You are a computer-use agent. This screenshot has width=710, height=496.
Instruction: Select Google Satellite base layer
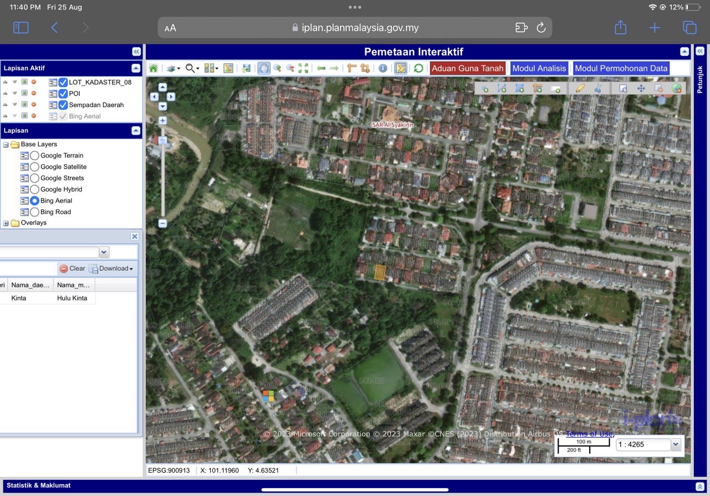coord(34,167)
